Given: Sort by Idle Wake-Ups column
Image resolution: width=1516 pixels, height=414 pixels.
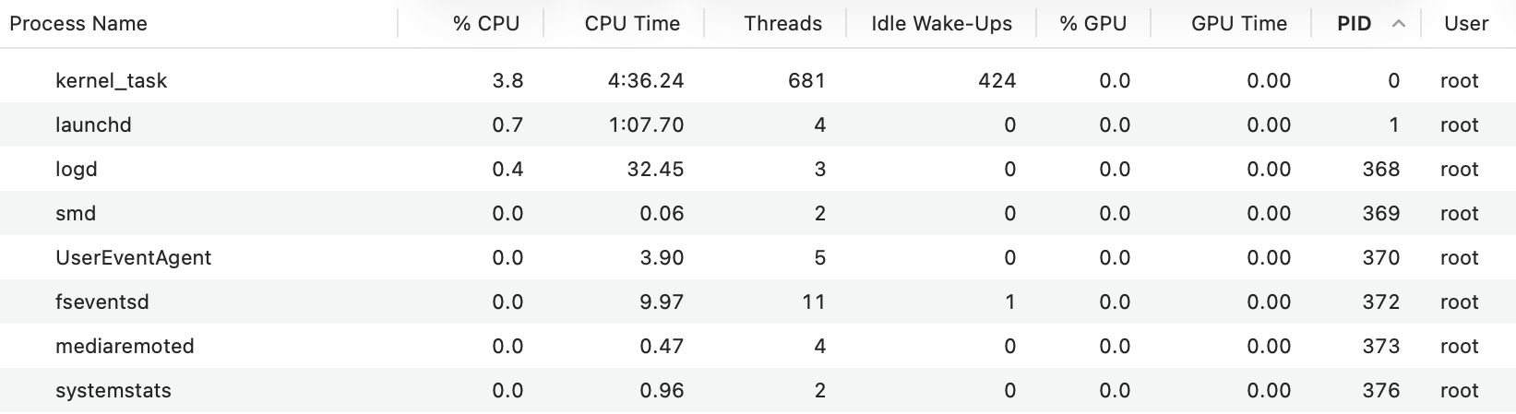Looking at the screenshot, I should pos(941,24).
